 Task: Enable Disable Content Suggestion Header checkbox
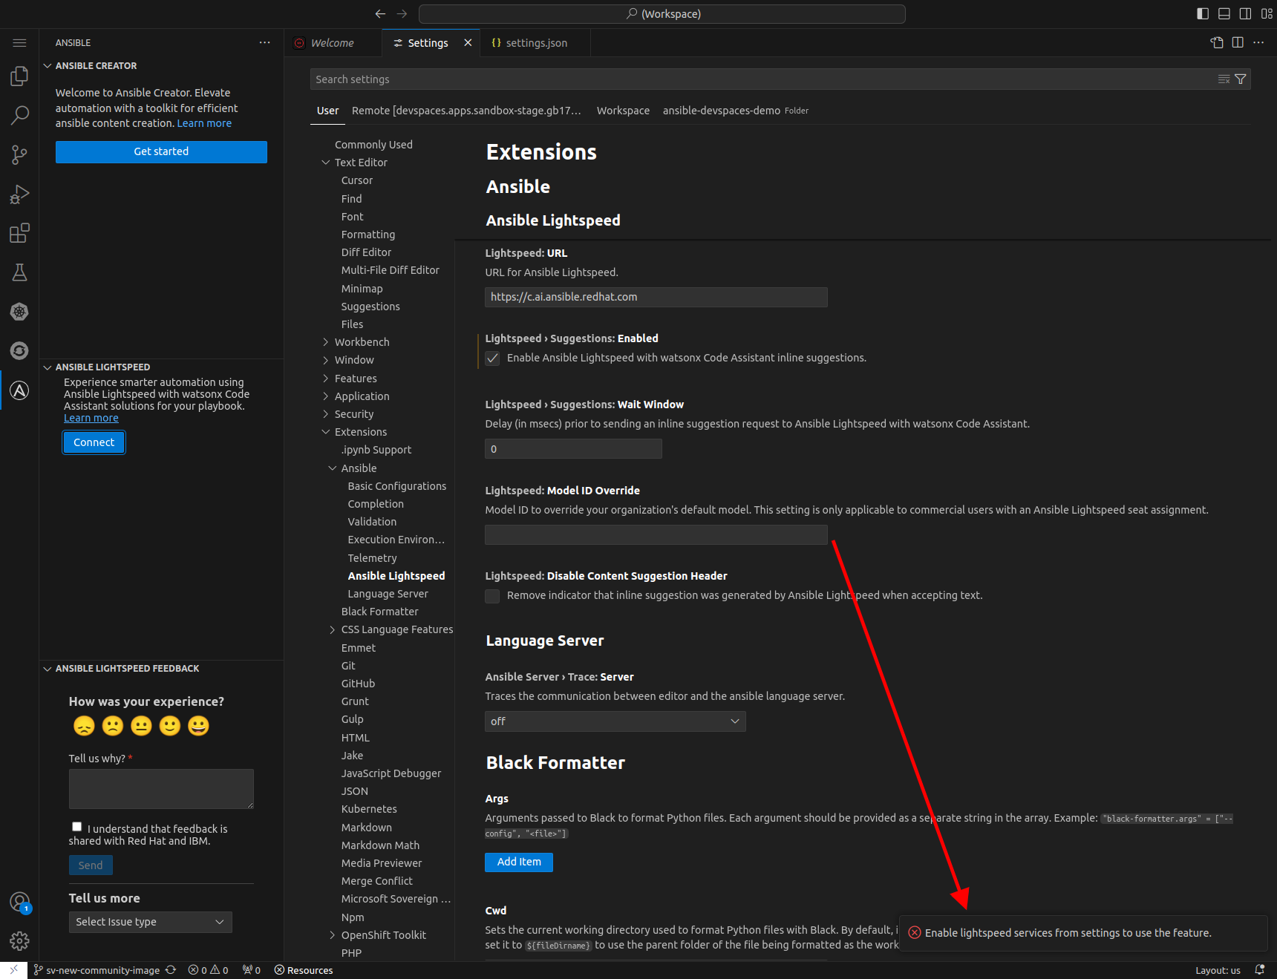pos(492,596)
